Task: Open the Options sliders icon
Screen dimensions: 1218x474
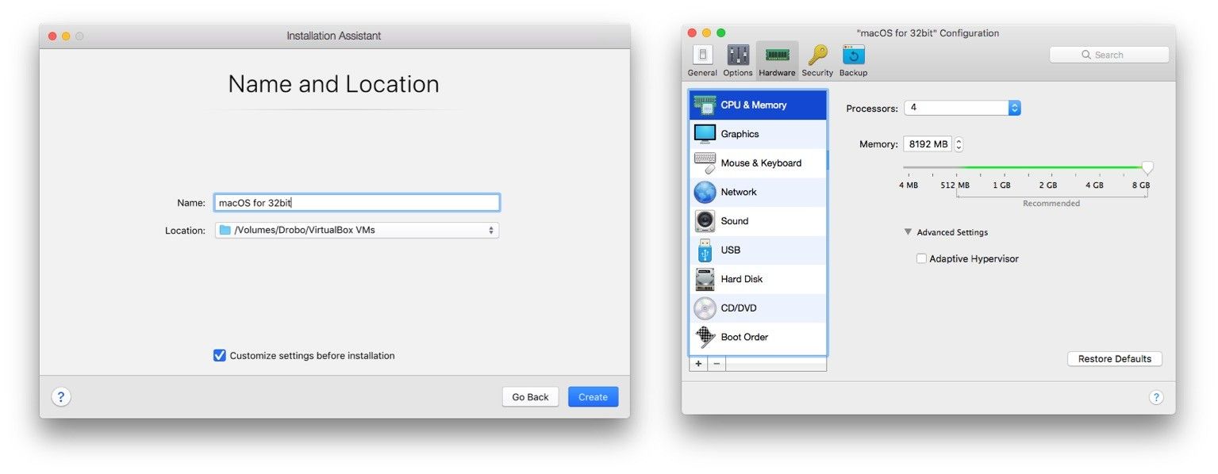Action: (x=738, y=60)
